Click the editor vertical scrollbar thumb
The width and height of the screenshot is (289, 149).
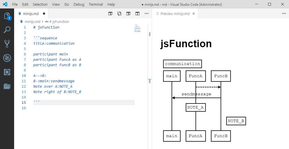pos(150,34)
